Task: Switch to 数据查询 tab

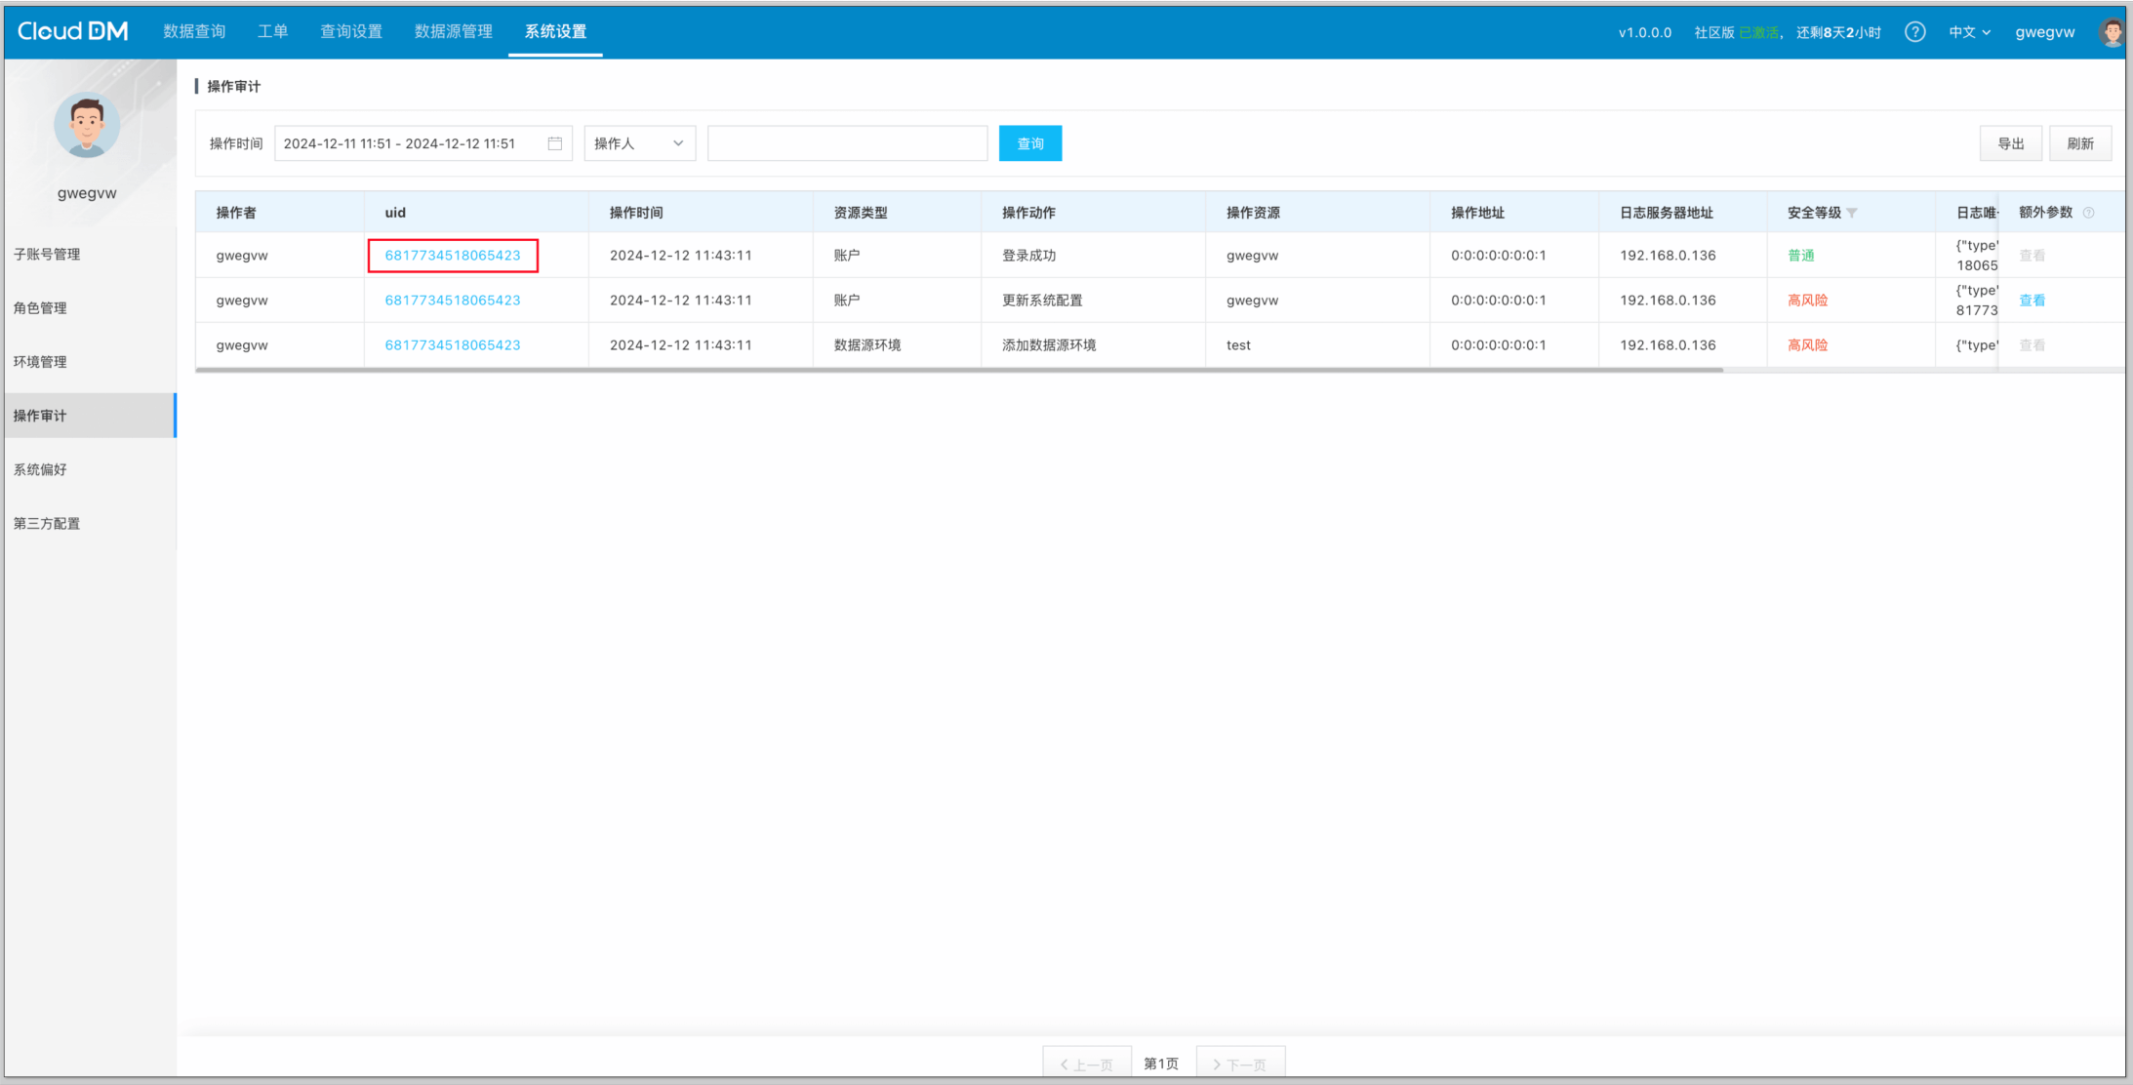Action: 194,31
